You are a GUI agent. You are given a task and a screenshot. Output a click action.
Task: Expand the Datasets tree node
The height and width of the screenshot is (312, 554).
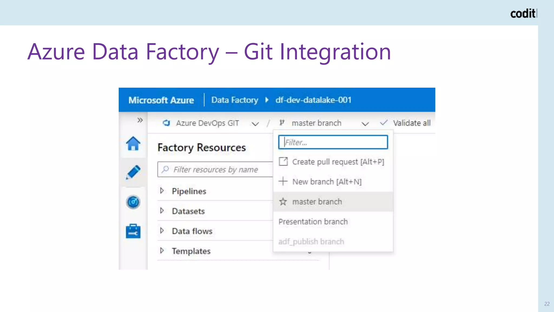pos(162,211)
